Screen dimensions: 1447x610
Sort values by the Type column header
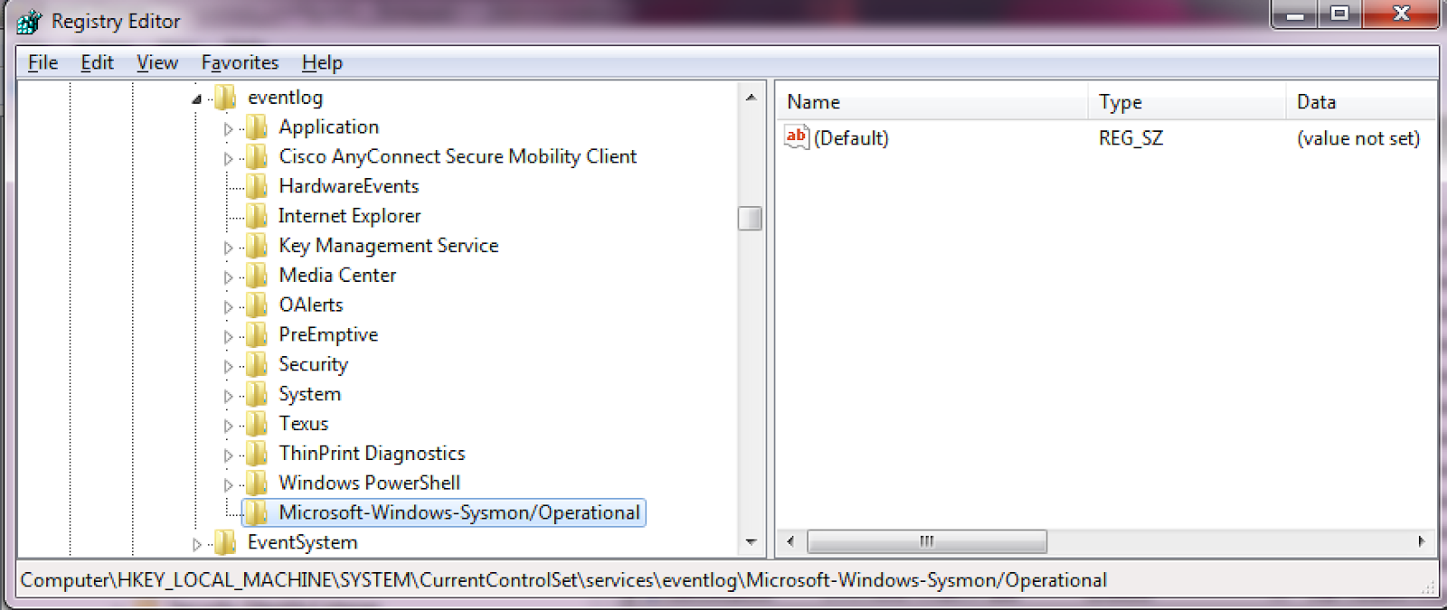tap(1187, 102)
